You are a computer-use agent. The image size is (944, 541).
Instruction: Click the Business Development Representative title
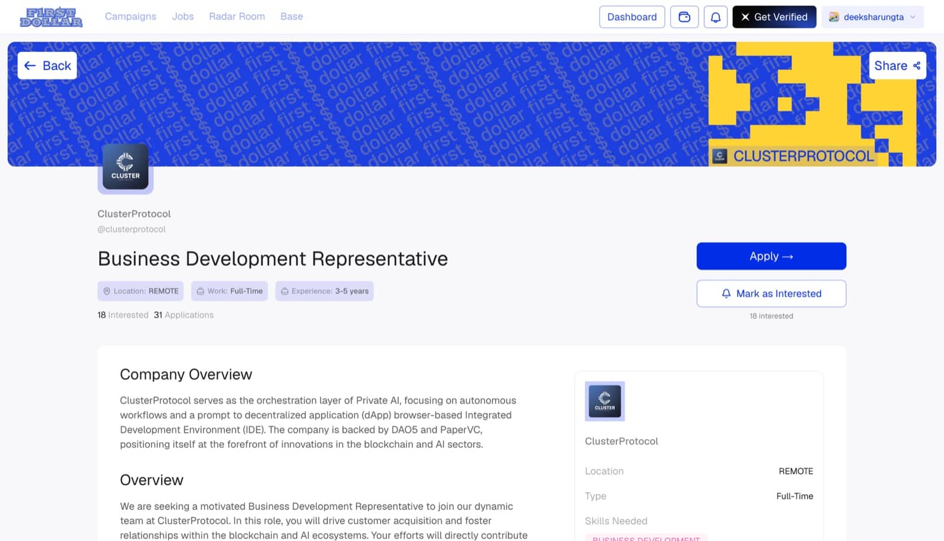(273, 259)
